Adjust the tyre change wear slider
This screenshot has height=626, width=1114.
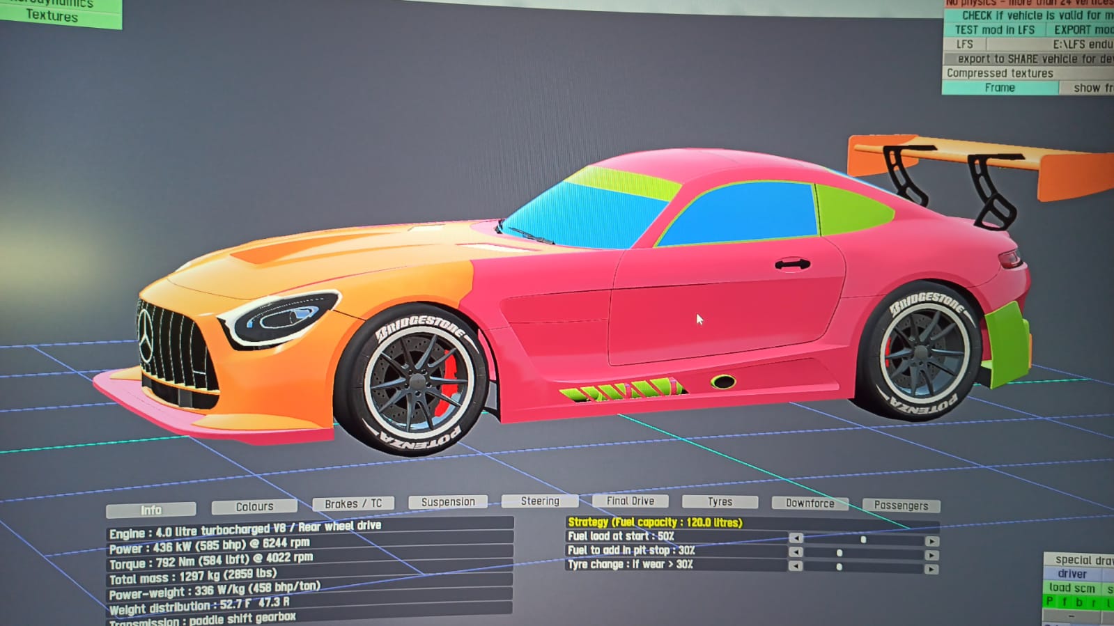pyautogui.click(x=864, y=568)
